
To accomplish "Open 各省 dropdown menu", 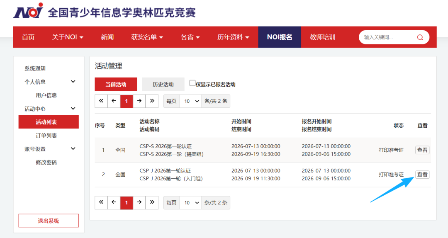I will [190, 37].
